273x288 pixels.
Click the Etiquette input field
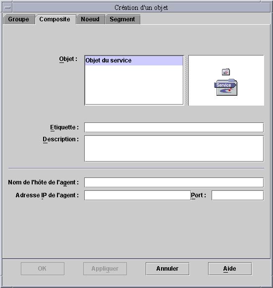(x=174, y=127)
